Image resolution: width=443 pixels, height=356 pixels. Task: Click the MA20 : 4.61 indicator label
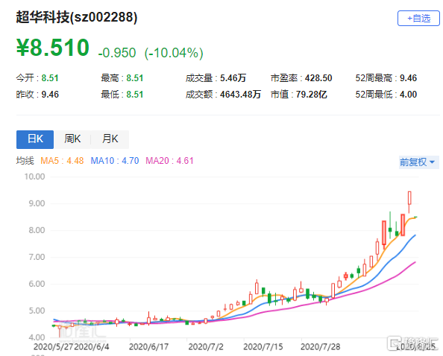tap(169, 161)
